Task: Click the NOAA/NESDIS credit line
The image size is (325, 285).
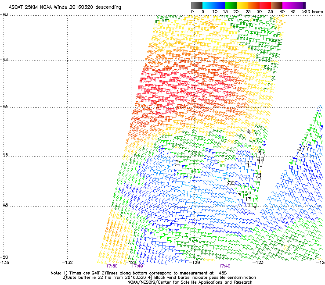Action: tap(190, 282)
